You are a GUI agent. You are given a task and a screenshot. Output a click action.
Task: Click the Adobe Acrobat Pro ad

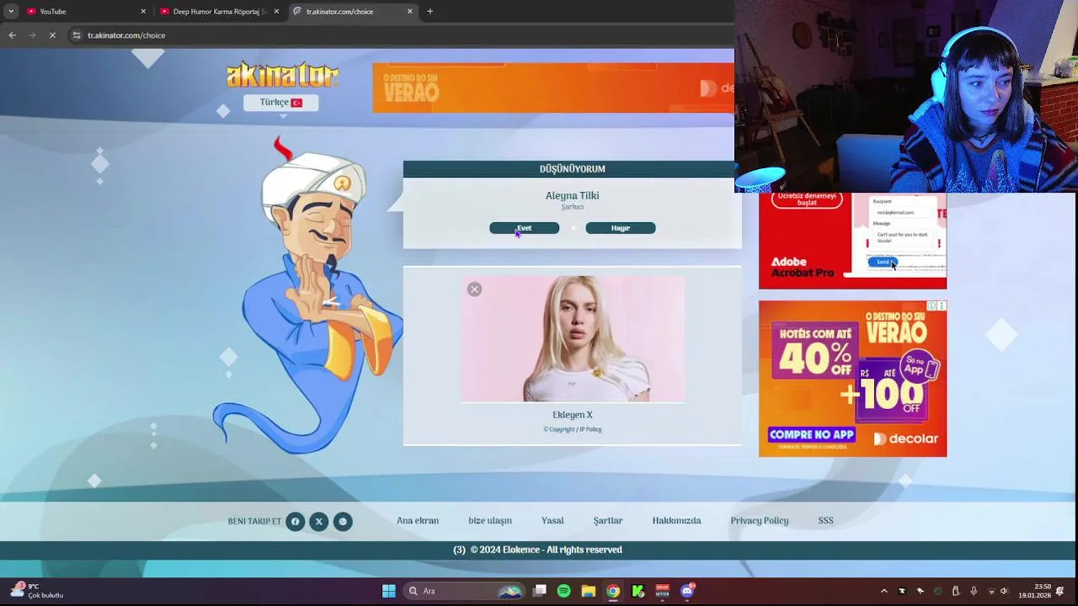852,241
